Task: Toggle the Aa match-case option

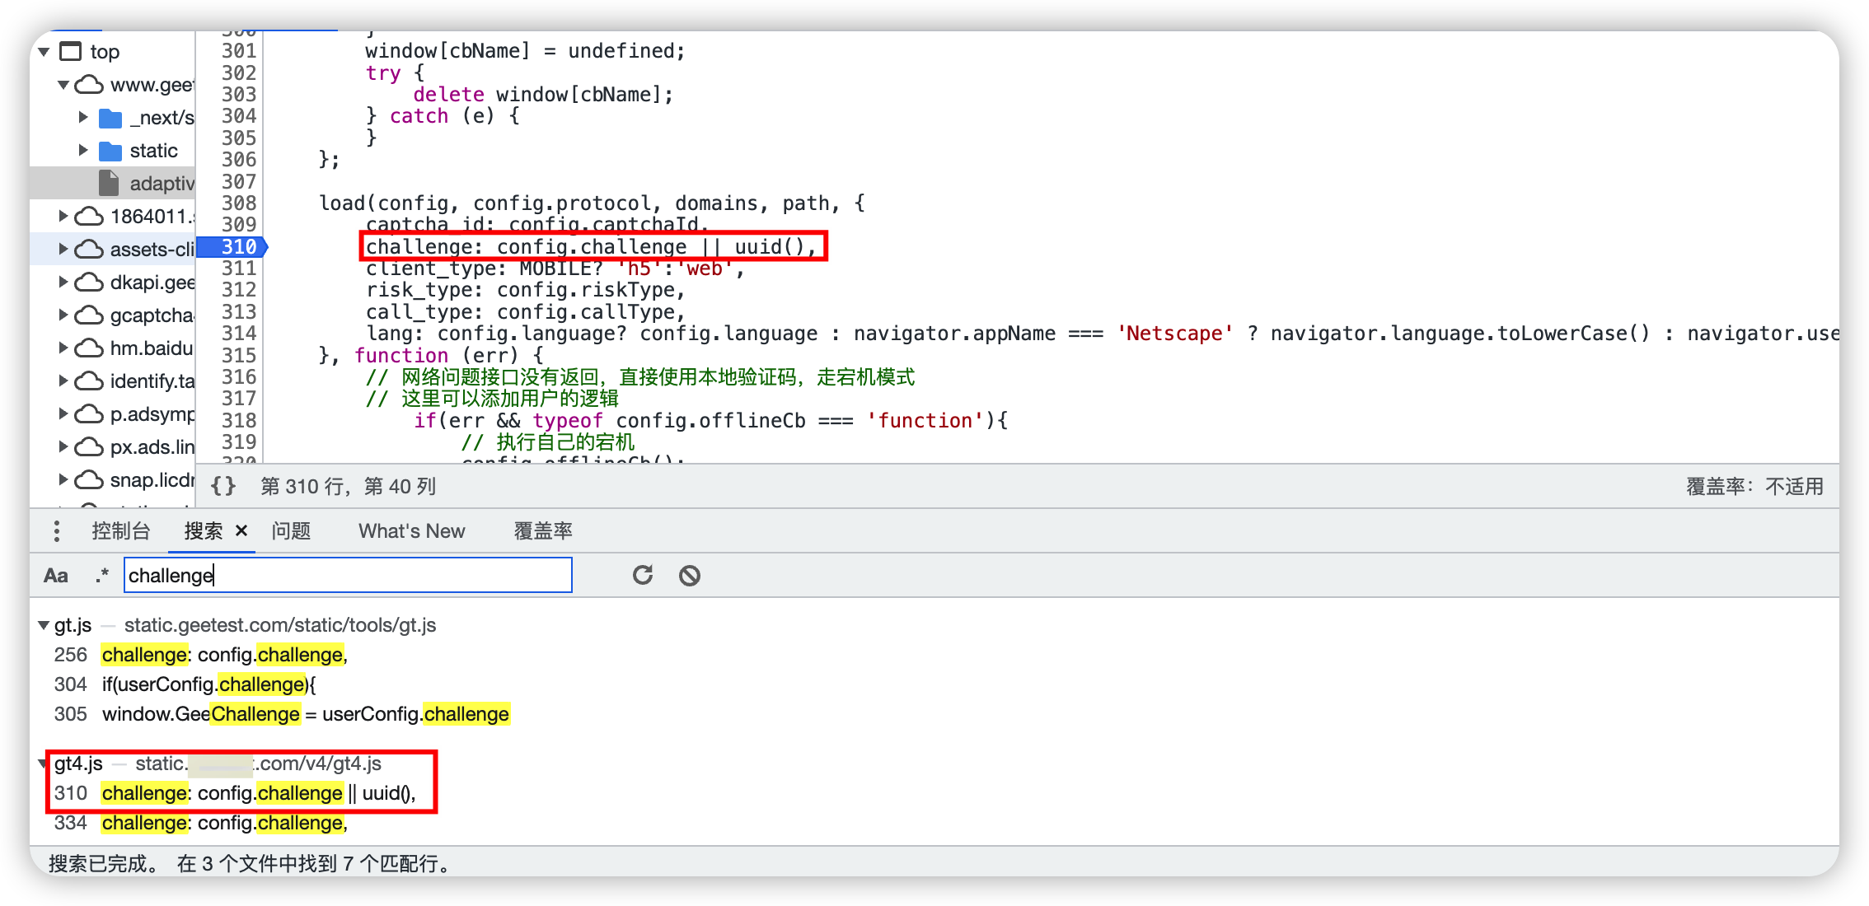Action: tap(56, 575)
